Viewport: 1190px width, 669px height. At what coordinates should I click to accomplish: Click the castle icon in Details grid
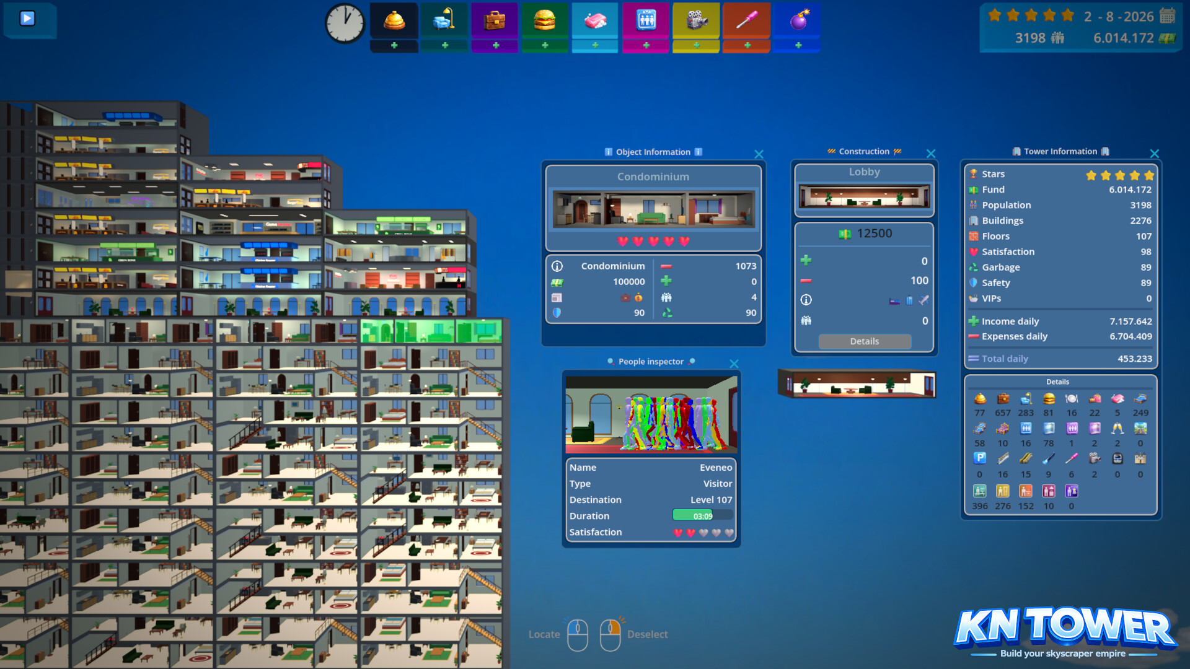1140,458
